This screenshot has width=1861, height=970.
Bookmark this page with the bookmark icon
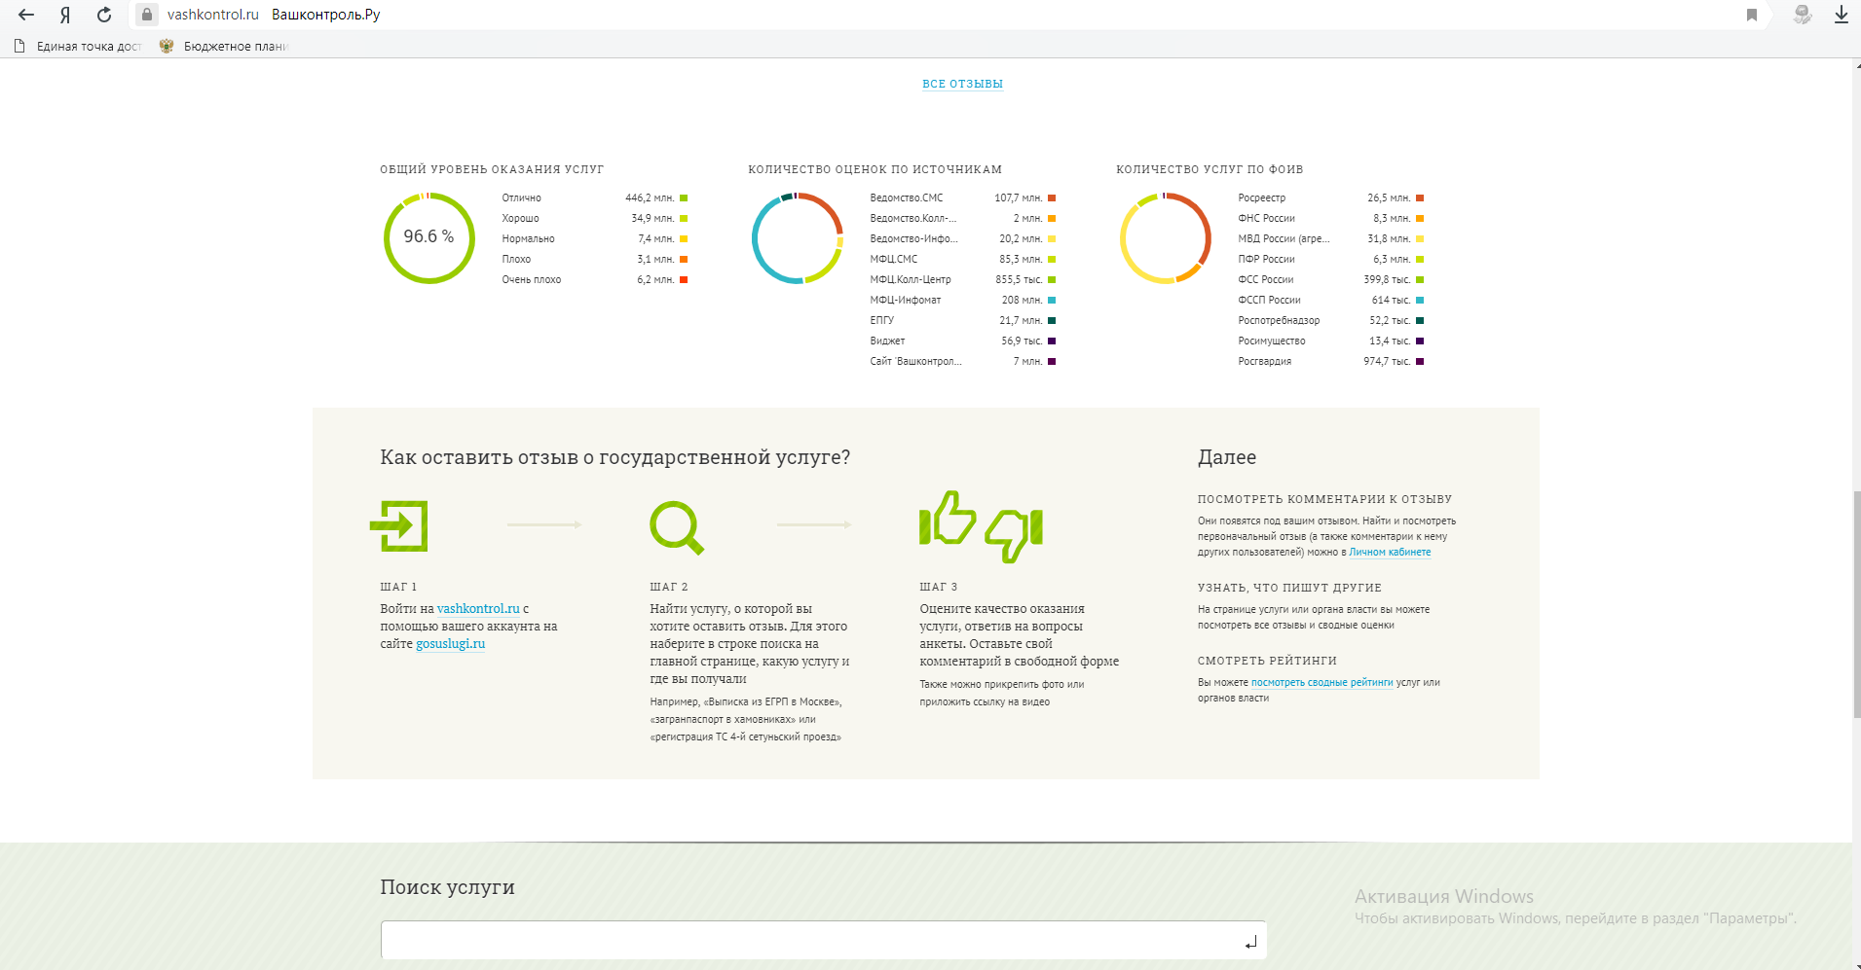tap(1752, 15)
